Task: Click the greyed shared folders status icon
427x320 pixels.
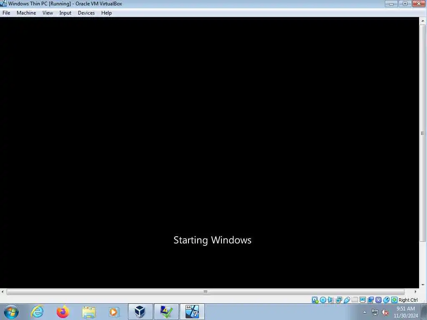Action: [354, 300]
